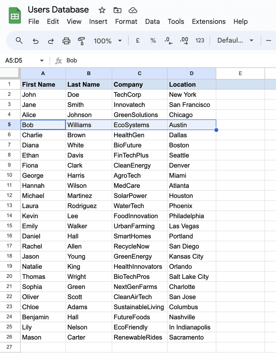Check the cloud save status icon
The image size is (276, 353).
(x=132, y=10)
